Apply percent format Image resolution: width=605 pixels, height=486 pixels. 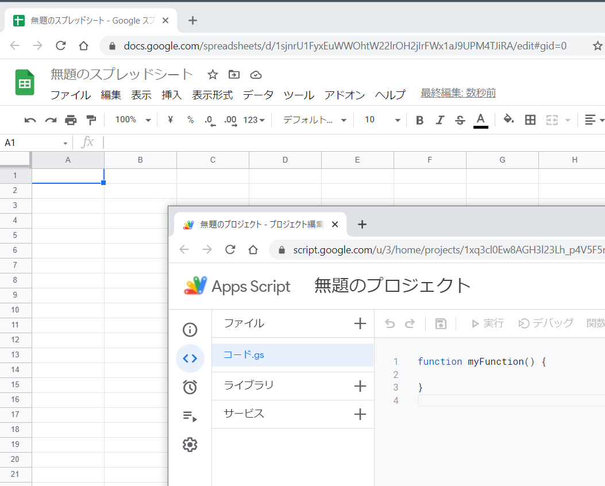pyautogui.click(x=190, y=120)
